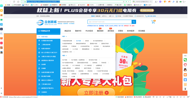Open the 领券中心 nav tab
This screenshot has height=99, width=191.
(78, 31)
